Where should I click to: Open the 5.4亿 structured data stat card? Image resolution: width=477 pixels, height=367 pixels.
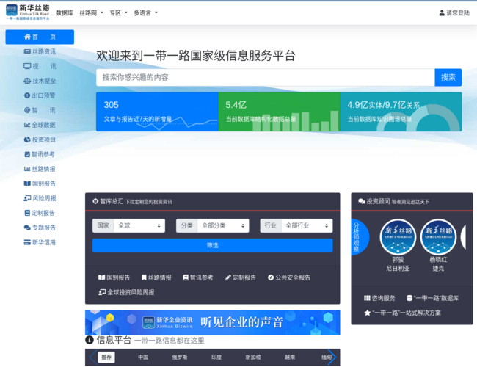(x=279, y=112)
